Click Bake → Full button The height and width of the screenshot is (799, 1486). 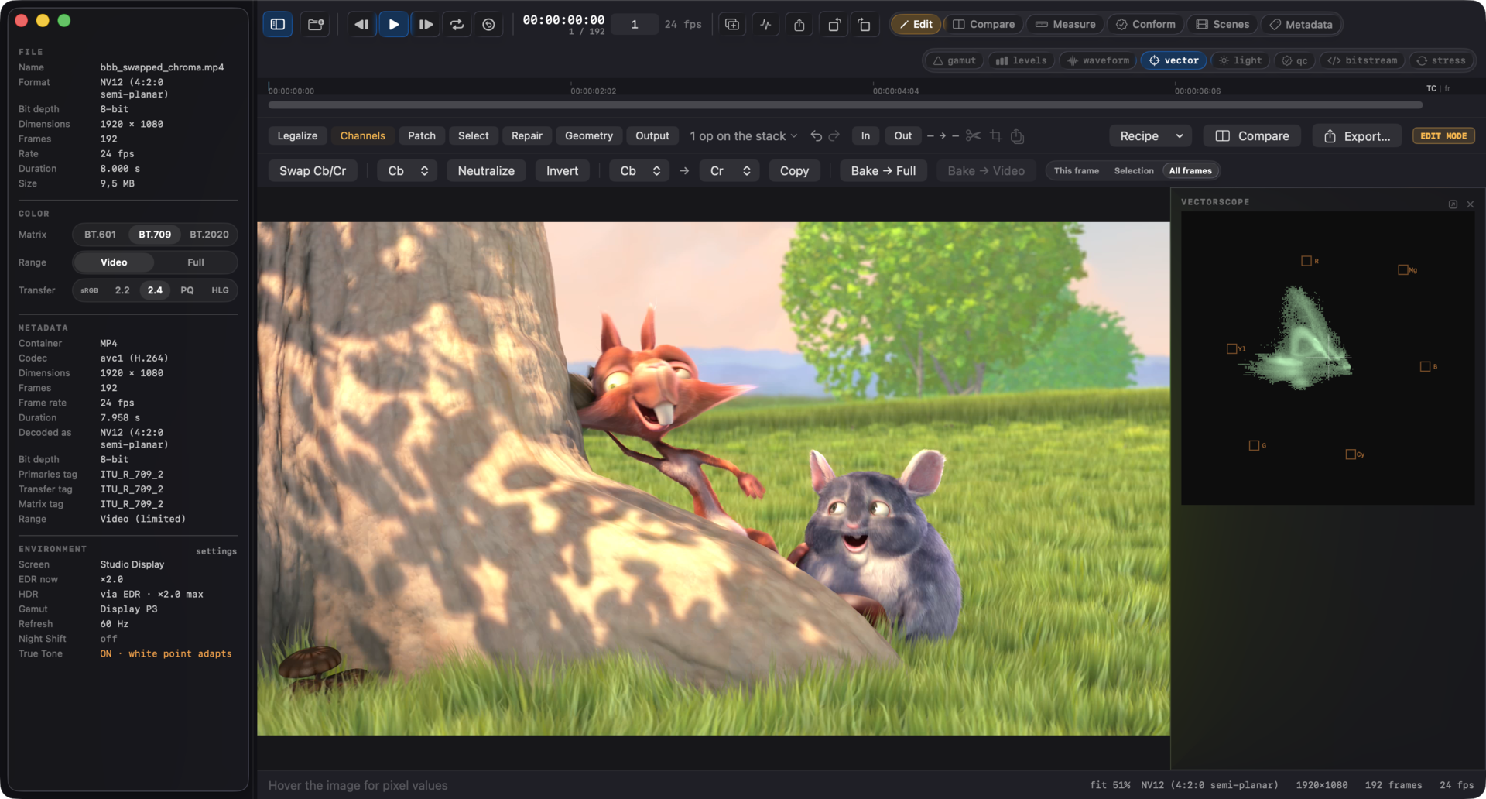click(x=883, y=171)
